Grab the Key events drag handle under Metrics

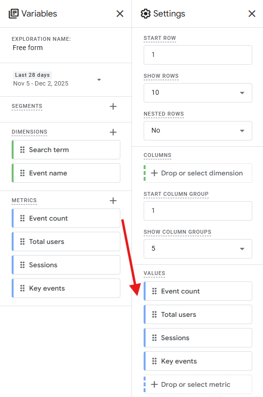click(x=22, y=288)
